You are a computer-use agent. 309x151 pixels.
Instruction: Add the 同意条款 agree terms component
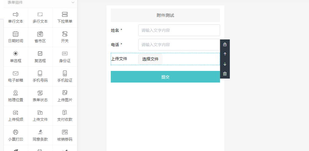tap(40, 135)
